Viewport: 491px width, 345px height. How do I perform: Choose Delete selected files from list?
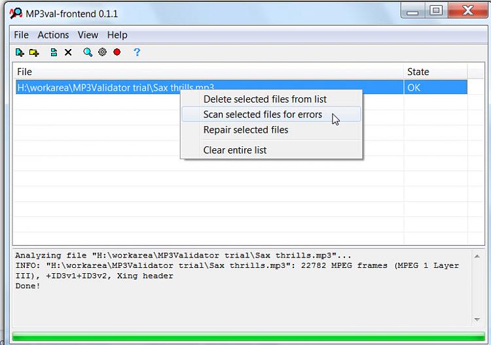tap(271, 99)
